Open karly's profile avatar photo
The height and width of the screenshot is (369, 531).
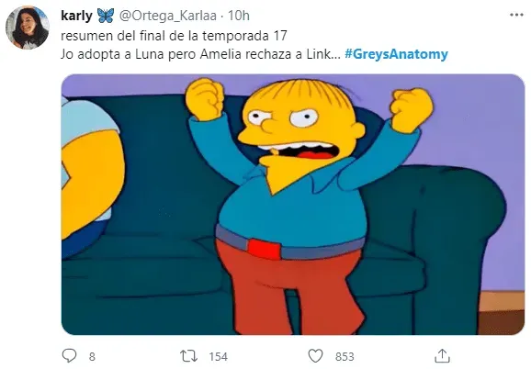tap(28, 28)
